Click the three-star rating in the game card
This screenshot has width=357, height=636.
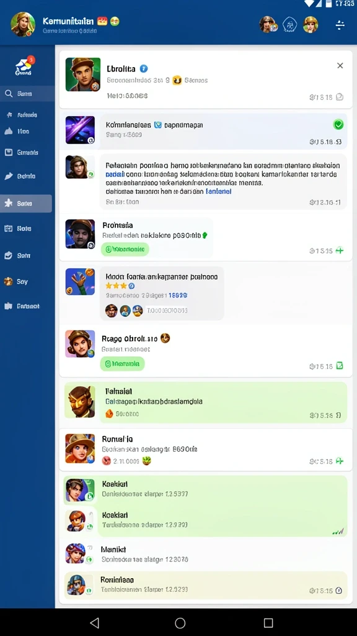[116, 286]
